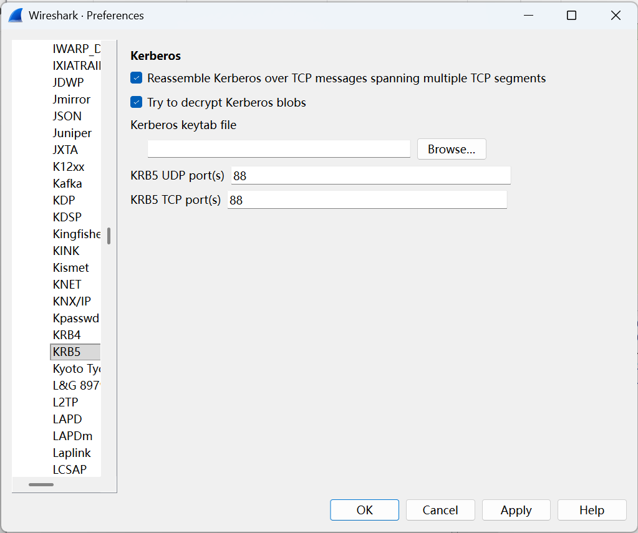Click the KRB5 UDP port(s) field
Screen dimensions: 638x533
coord(370,176)
